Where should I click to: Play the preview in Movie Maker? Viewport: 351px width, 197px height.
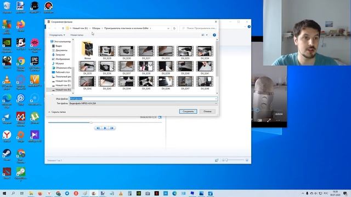tap(105, 128)
